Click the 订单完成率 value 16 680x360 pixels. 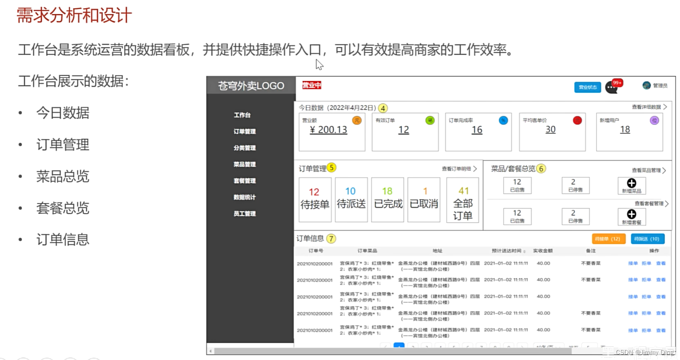(477, 130)
